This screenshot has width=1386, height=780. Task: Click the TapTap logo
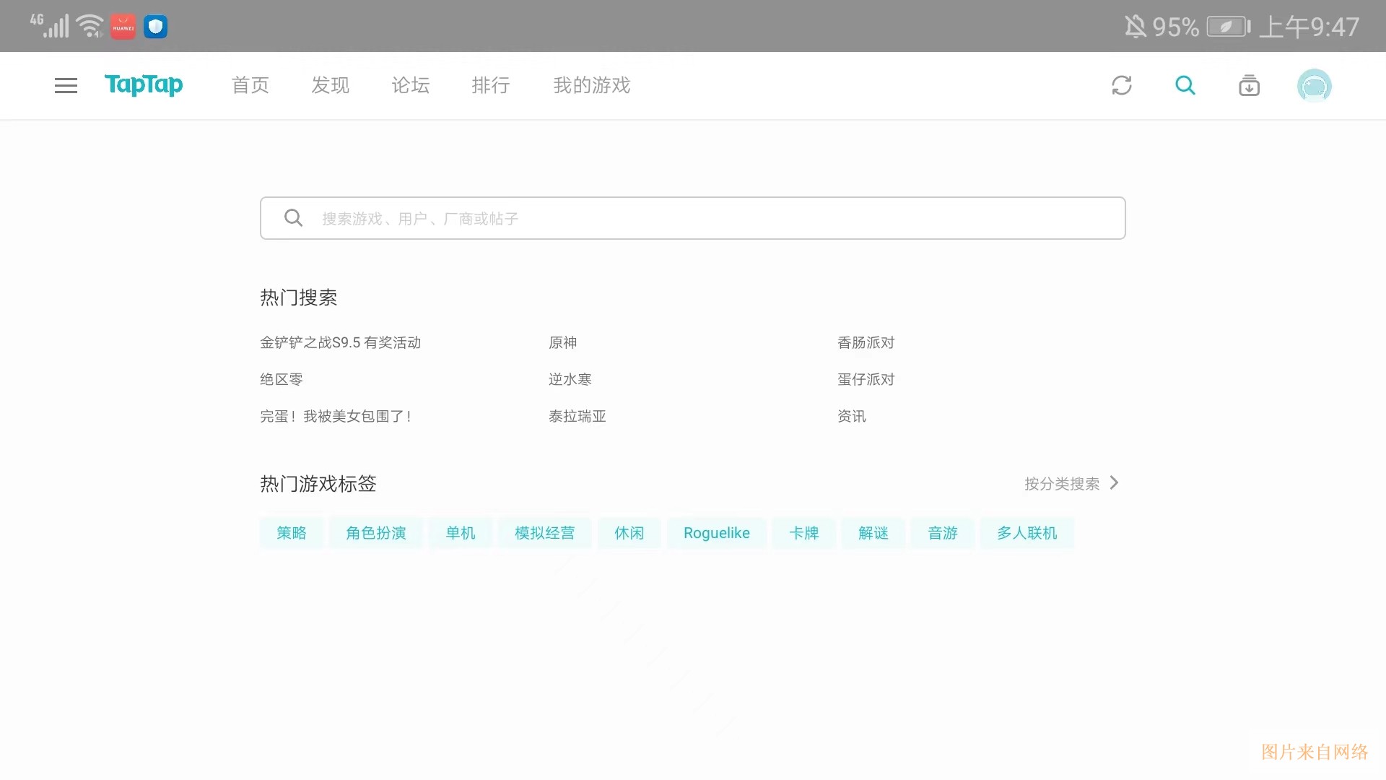[x=144, y=84]
